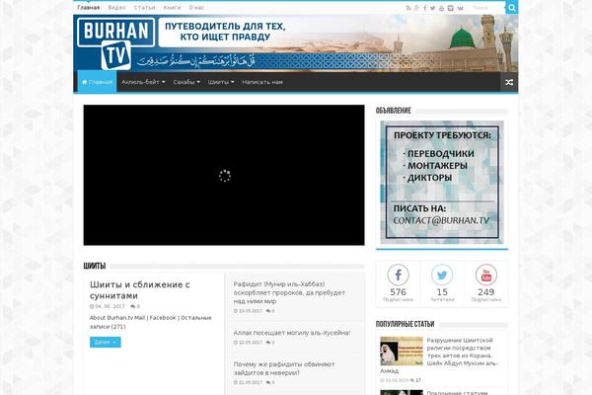This screenshot has height=395, width=592.
Task: Open the Facebook circle with 576 followers
Action: [398, 275]
